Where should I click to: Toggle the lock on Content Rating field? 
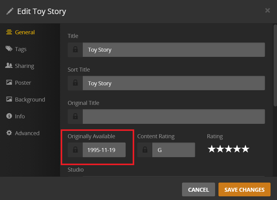pos(145,150)
